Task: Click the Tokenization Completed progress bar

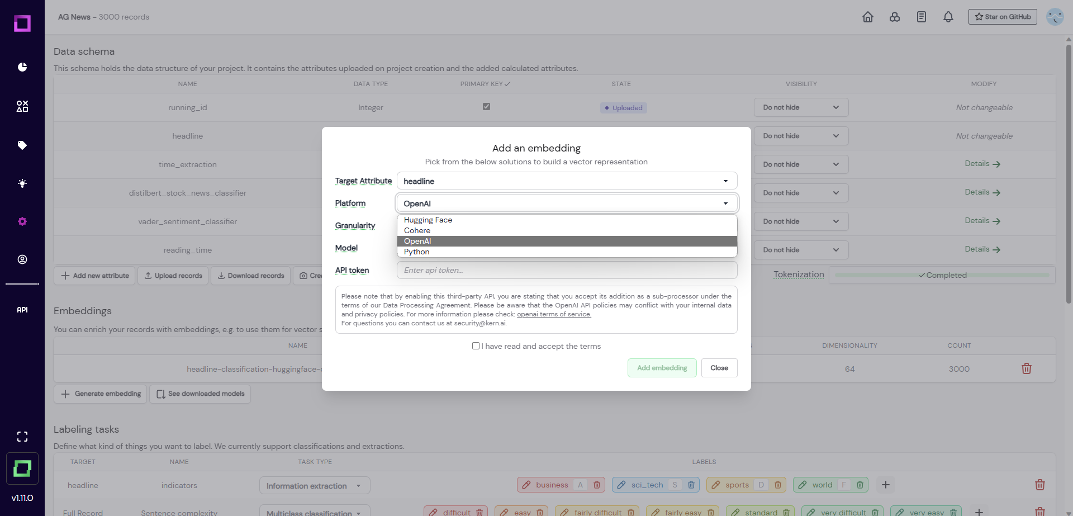Action: [942, 275]
